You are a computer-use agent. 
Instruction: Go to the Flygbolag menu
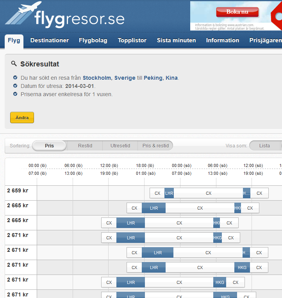pos(93,40)
